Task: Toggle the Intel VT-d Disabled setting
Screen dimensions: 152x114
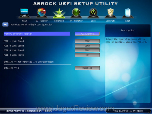Action: 87,68
